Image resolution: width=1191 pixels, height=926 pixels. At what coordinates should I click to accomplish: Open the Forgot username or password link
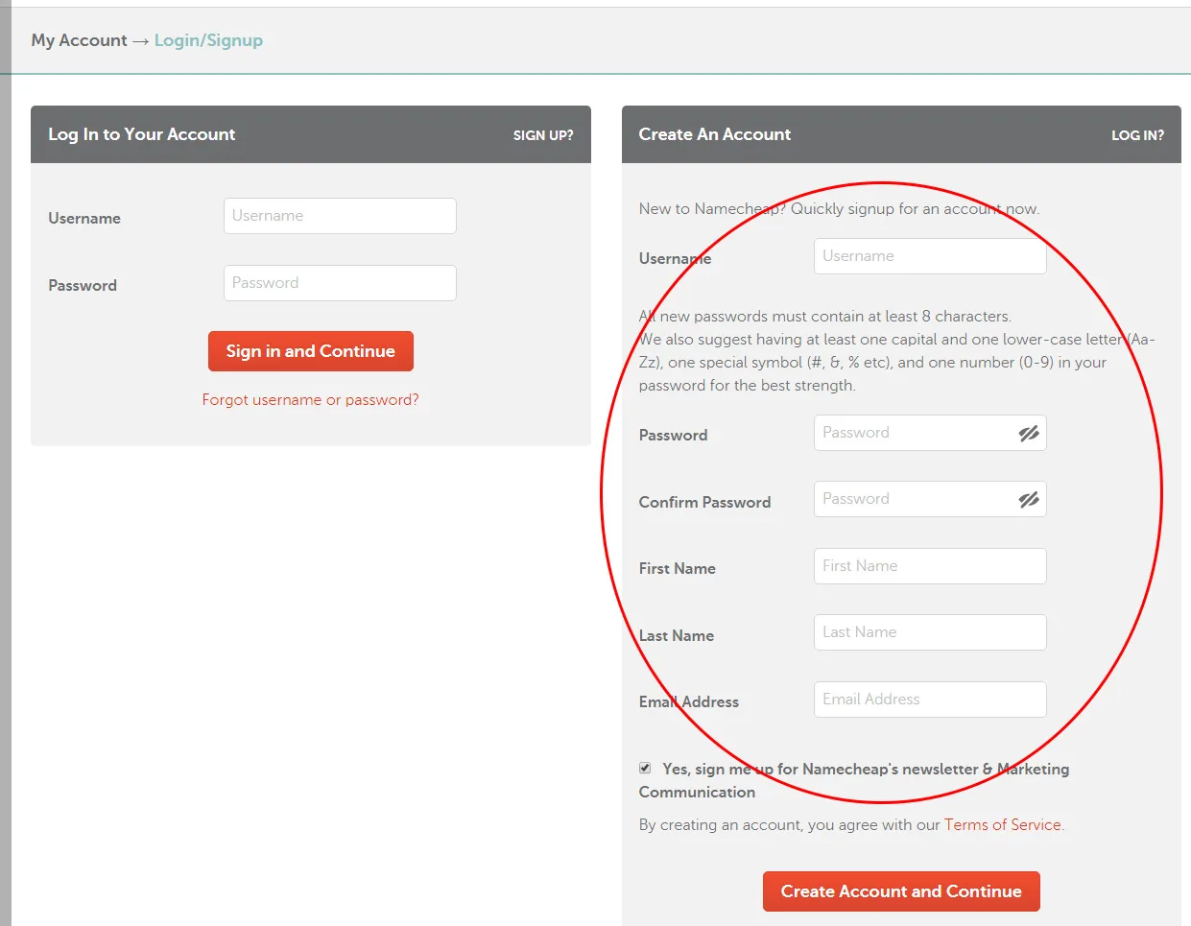tap(310, 399)
